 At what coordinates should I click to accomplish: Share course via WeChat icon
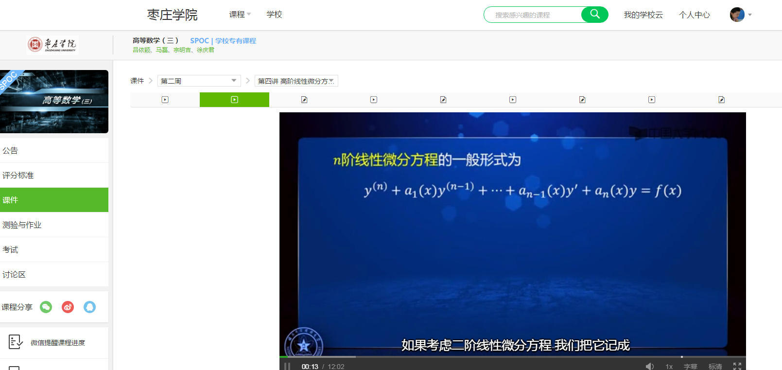(46, 307)
